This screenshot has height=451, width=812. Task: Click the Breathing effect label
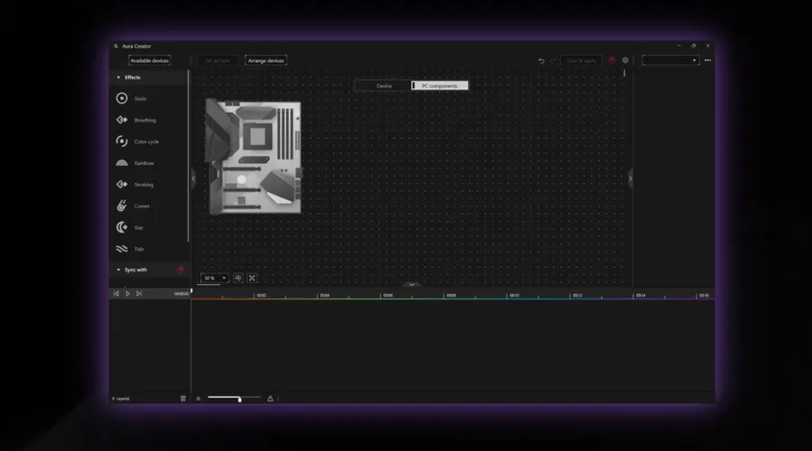(145, 120)
